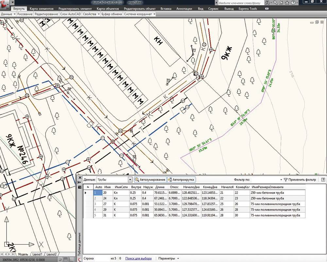Toggle Grid display icon in the status bar
The image size is (327, 262).
click(65, 259)
